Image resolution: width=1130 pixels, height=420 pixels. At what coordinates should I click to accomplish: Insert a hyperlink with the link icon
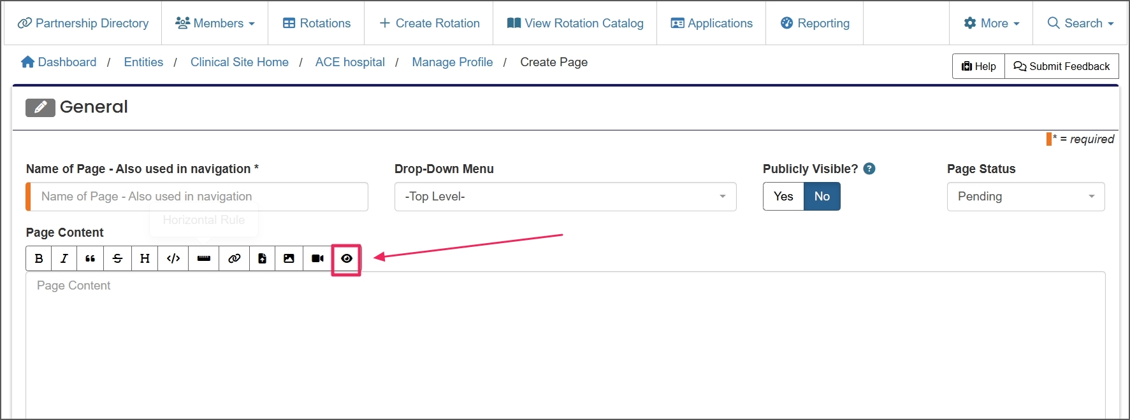click(x=235, y=258)
